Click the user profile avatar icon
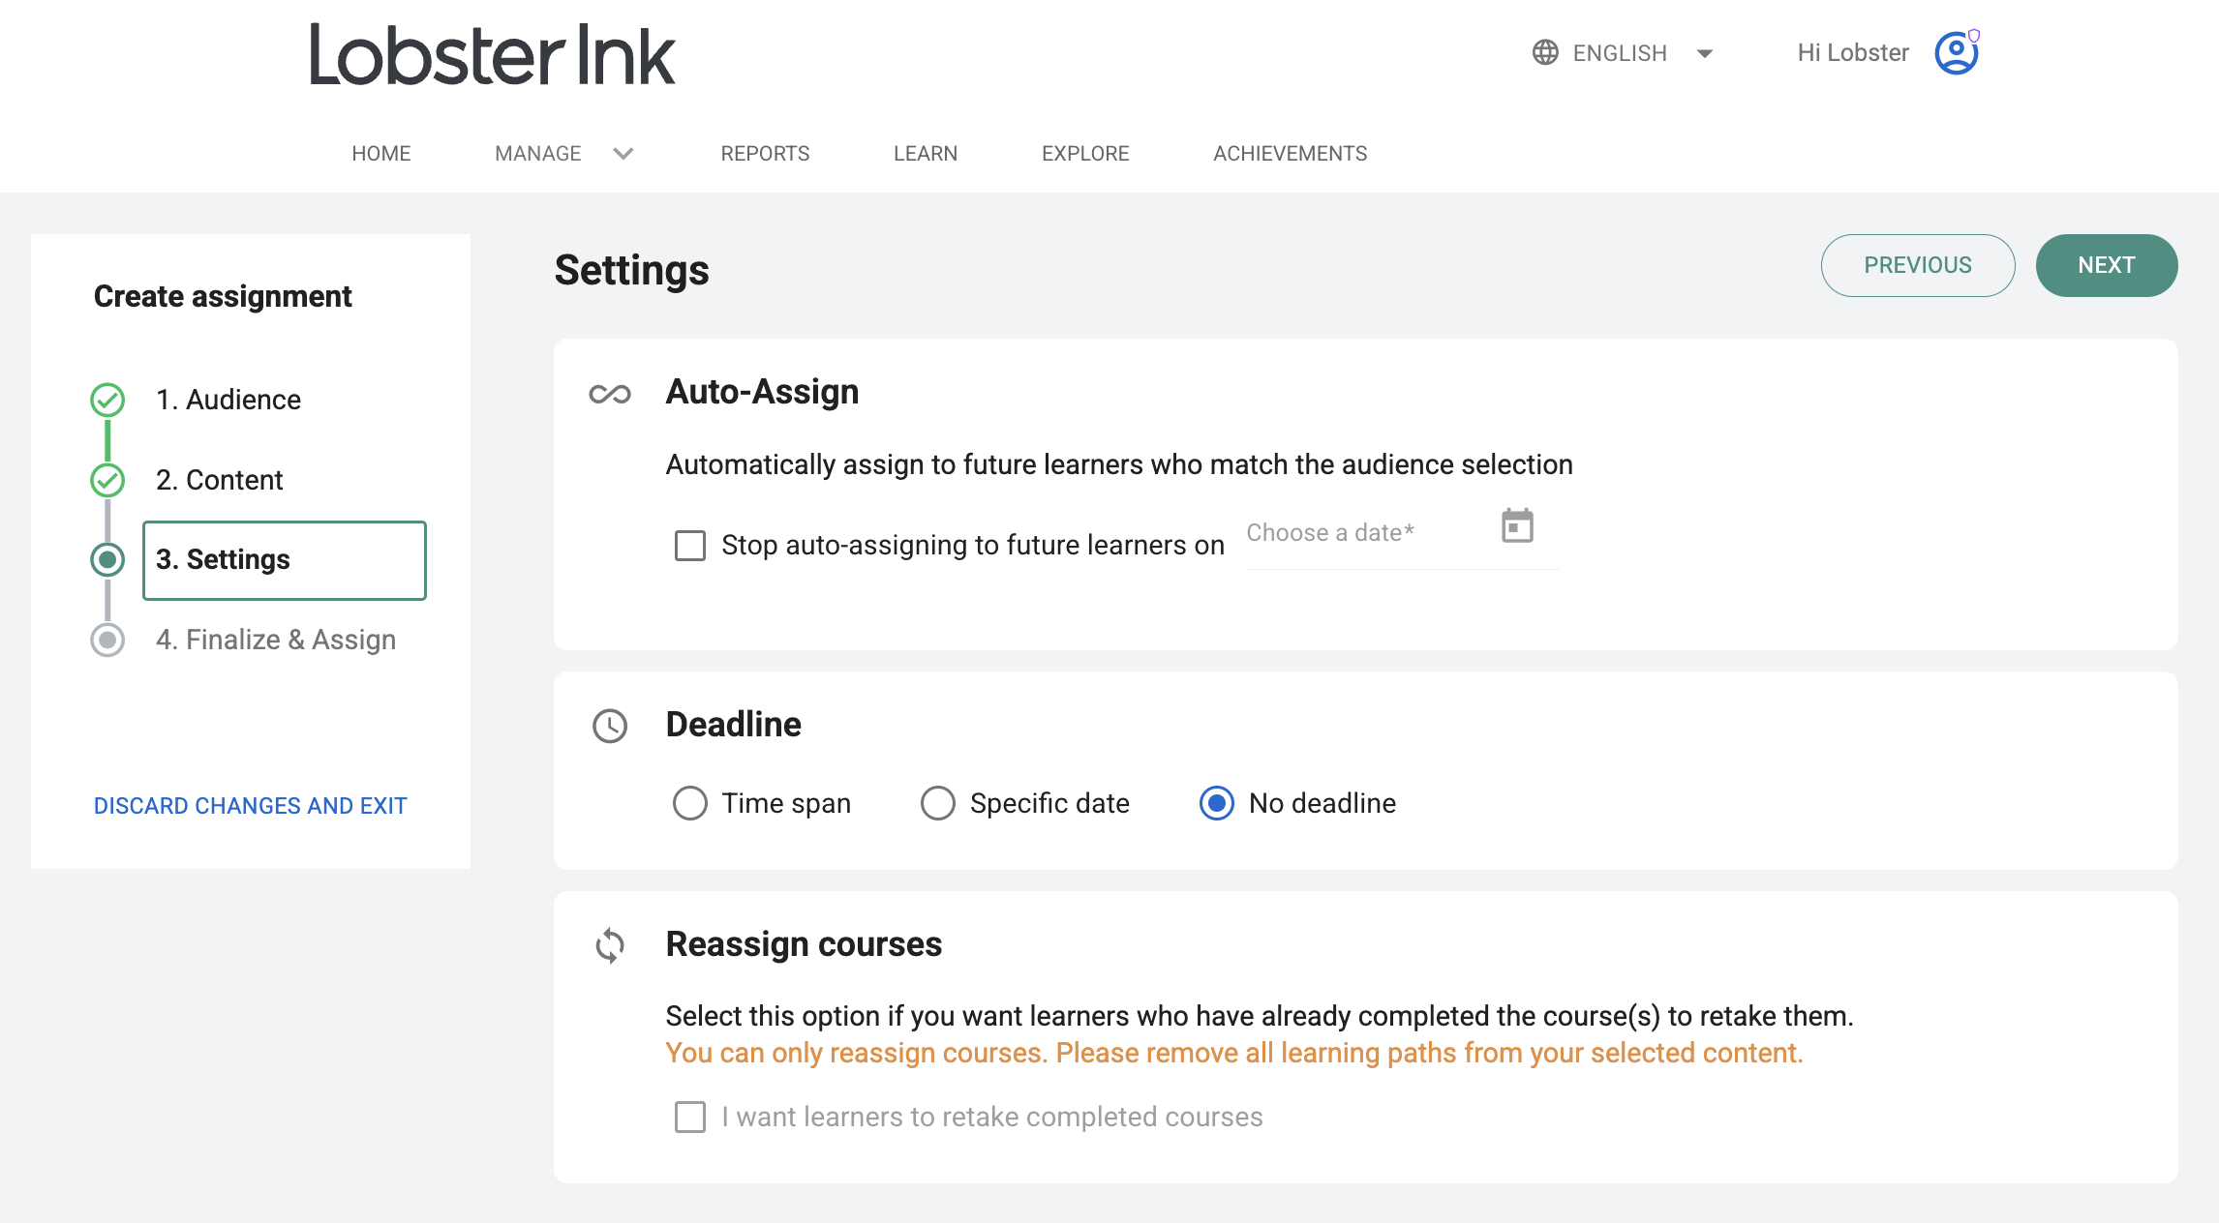The width and height of the screenshot is (2219, 1223). [x=1957, y=52]
